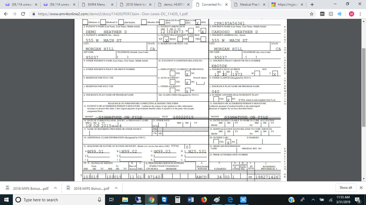Check another health benefit plan YES box
Screen dimensions: 366x205
point(216,99)
